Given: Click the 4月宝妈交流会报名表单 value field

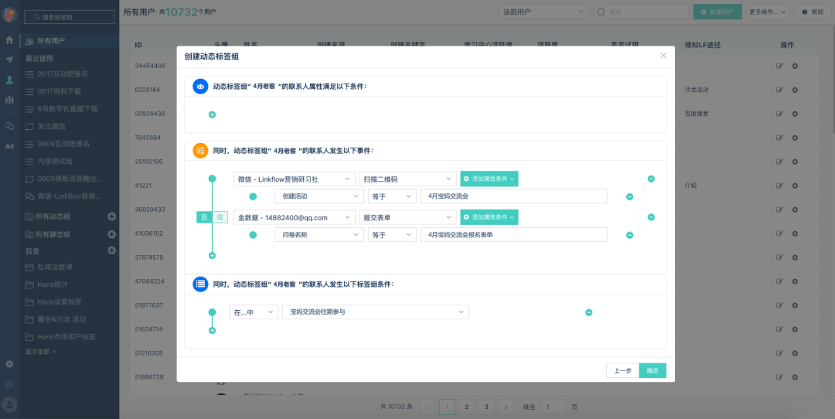Looking at the screenshot, I should (514, 235).
